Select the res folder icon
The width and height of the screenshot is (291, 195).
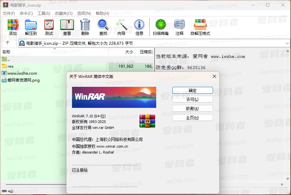pos(4,66)
